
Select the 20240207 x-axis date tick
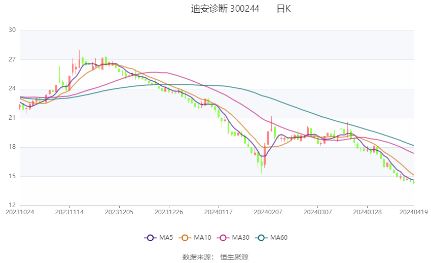267,212
